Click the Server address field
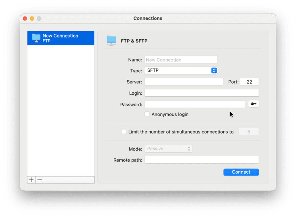The height and width of the screenshot is (217, 296). pyautogui.click(x=184, y=82)
